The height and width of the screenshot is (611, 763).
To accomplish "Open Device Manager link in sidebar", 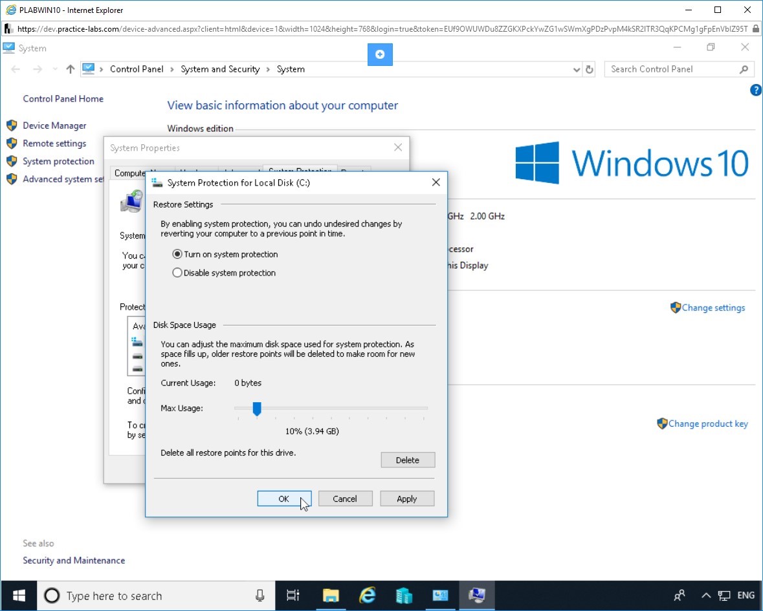I will 54,125.
